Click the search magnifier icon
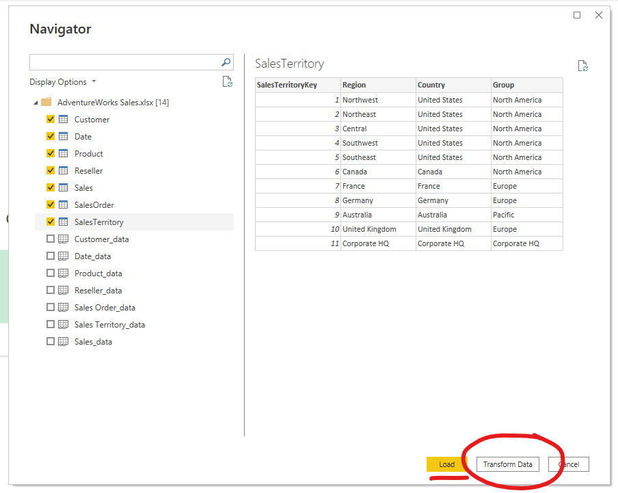 click(226, 62)
